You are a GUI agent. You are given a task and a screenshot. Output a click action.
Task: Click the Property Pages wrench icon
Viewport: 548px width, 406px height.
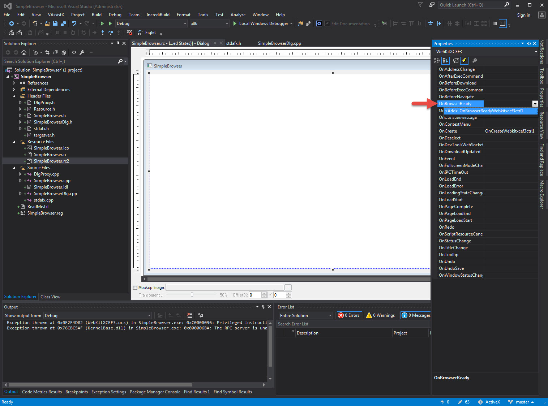pos(475,61)
